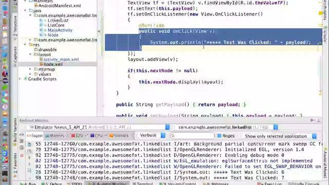Viewport: 329px width, 185px height.
Task: Expand the mipmap folder
Action: point(30,69)
